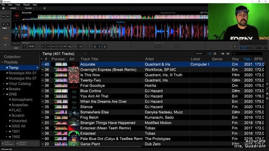Sort by the Year column header
Image resolution: width=269 pixels, height=151 pixels.
tap(248, 59)
